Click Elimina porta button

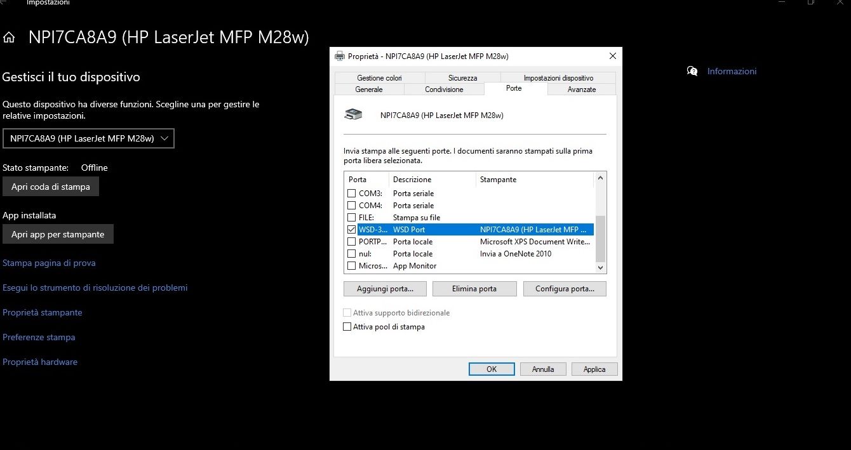click(x=474, y=289)
